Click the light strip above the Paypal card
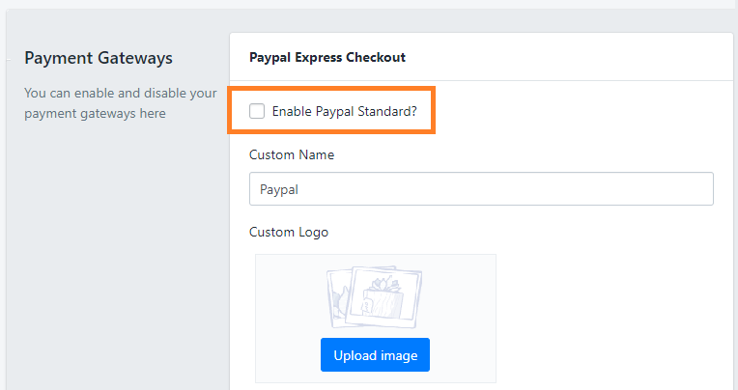The width and height of the screenshot is (738, 390). point(483,21)
